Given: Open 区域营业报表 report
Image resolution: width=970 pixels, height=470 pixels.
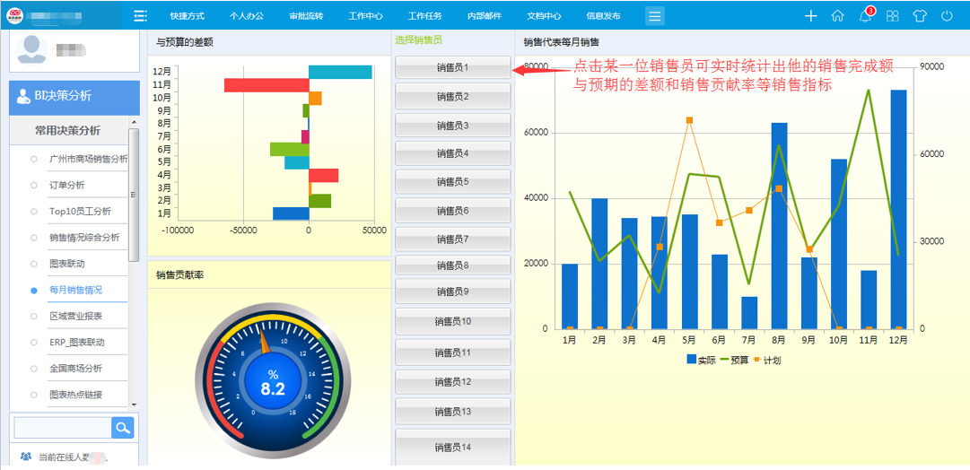Looking at the screenshot, I should click(x=76, y=316).
